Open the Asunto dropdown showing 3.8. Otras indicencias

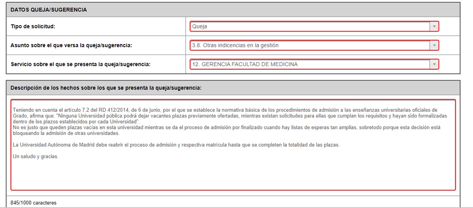click(x=314, y=45)
